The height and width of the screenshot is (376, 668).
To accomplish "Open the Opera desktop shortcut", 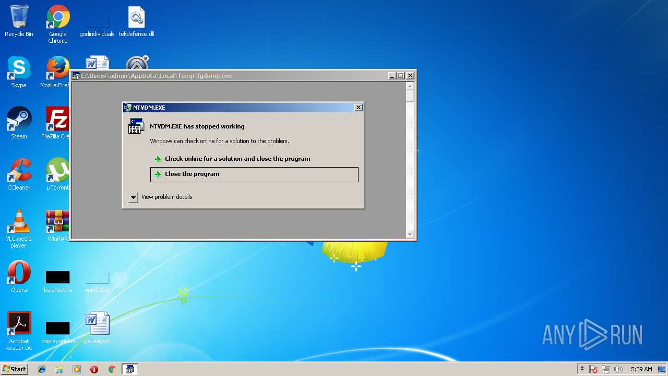I will (x=19, y=277).
